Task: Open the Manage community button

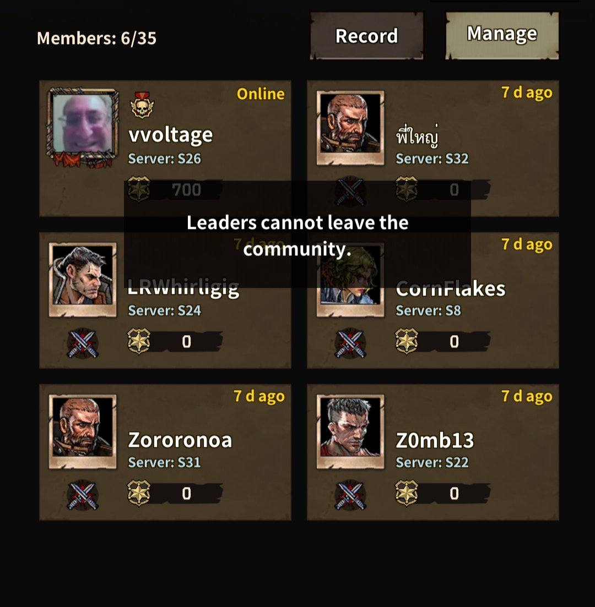Action: click(502, 35)
